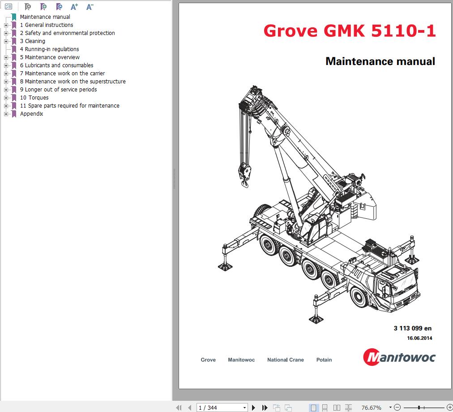Click the date '16.06.2014' on cover

pyautogui.click(x=419, y=338)
